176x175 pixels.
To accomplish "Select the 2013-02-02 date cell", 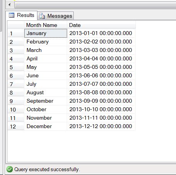I will tap(101, 42).
